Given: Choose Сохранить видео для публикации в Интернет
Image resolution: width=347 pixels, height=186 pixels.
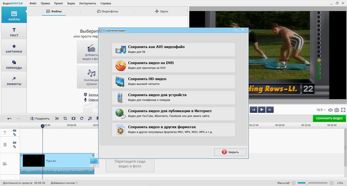Looking at the screenshot, I should tap(173, 113).
